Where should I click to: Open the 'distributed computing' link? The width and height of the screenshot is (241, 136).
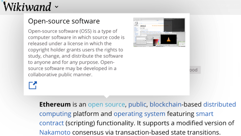point(219,104)
